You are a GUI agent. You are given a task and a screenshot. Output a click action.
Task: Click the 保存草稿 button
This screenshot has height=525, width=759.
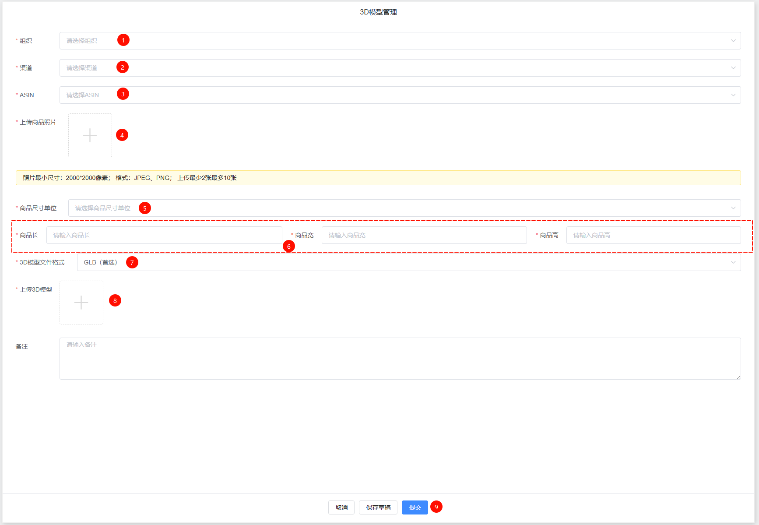tap(378, 507)
